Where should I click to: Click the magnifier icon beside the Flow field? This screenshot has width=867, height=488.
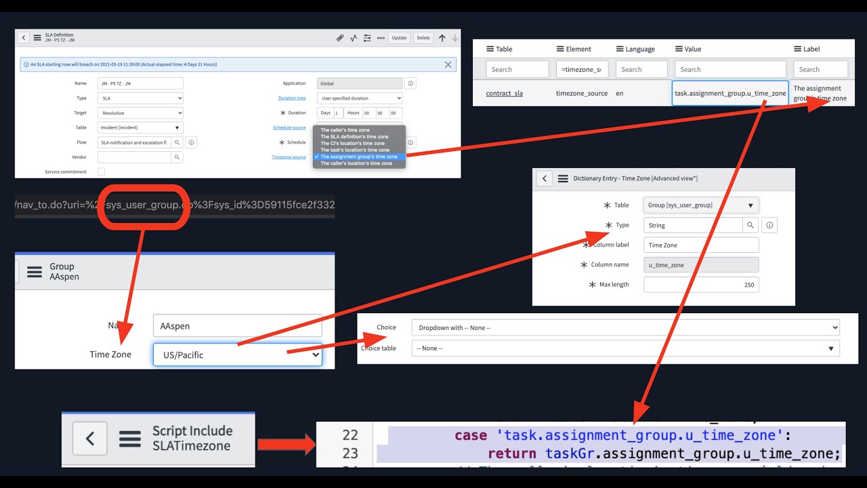(177, 142)
